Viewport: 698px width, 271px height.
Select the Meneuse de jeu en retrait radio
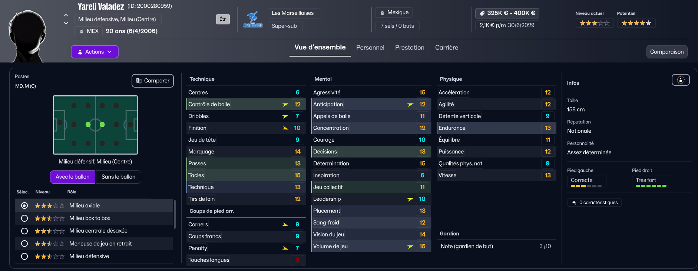(x=24, y=244)
